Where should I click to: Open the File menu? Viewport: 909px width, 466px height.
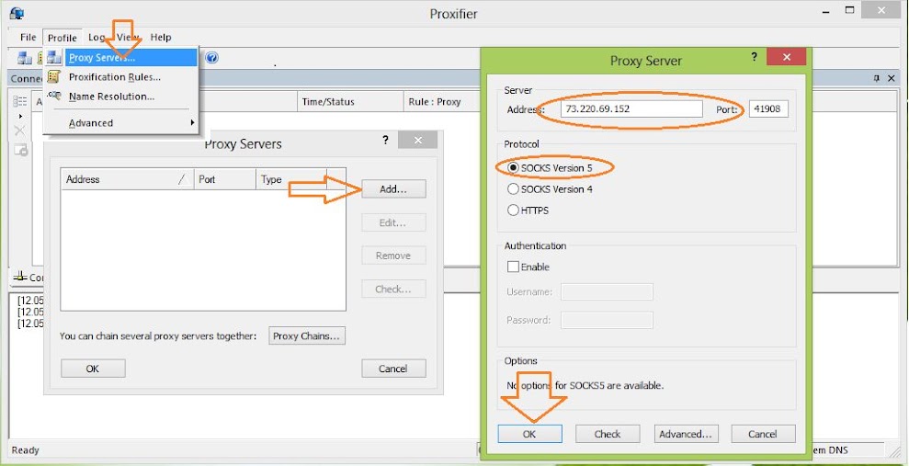point(28,37)
